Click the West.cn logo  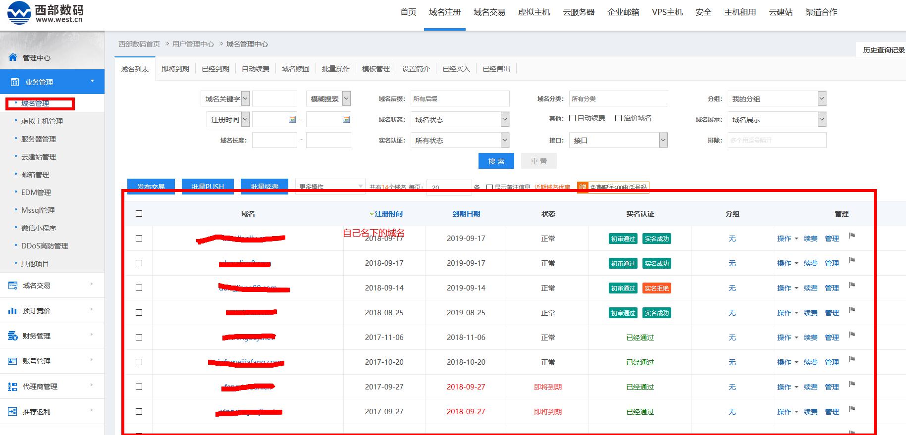pyautogui.click(x=46, y=13)
